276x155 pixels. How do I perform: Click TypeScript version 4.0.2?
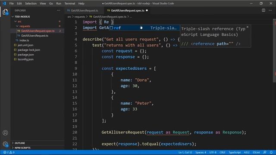[247, 152]
